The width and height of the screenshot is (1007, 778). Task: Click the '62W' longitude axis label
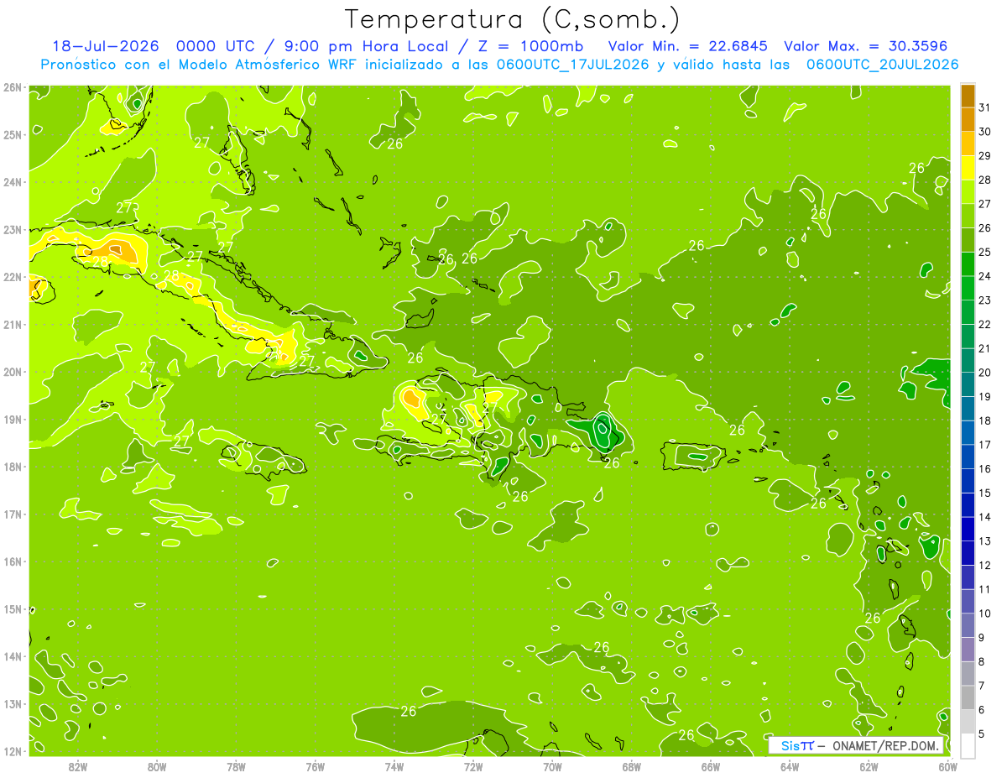coord(869,766)
